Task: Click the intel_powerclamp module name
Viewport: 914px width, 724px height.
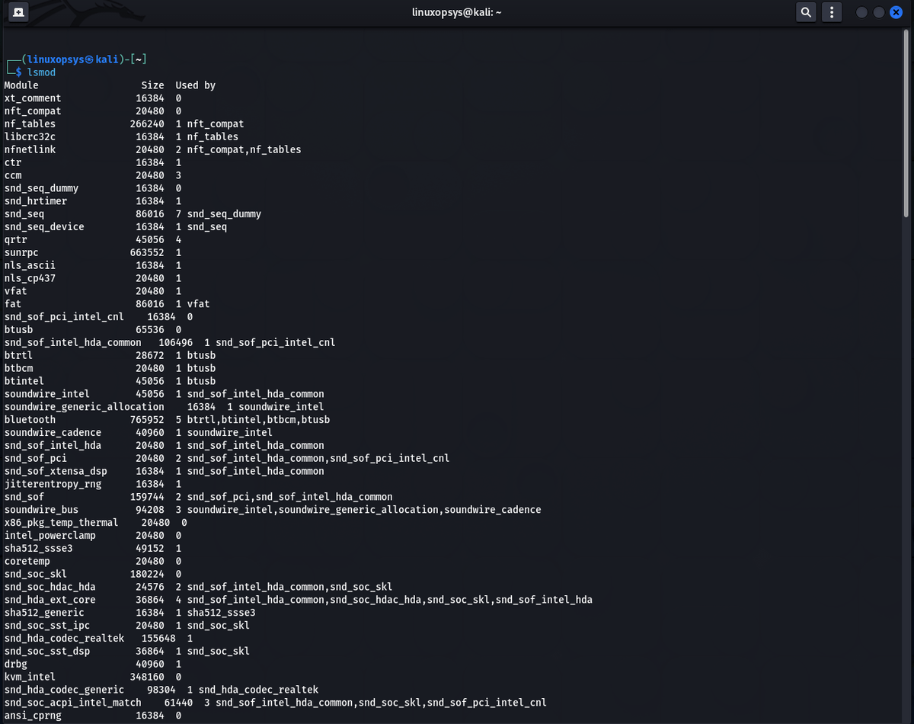Action: pos(50,535)
